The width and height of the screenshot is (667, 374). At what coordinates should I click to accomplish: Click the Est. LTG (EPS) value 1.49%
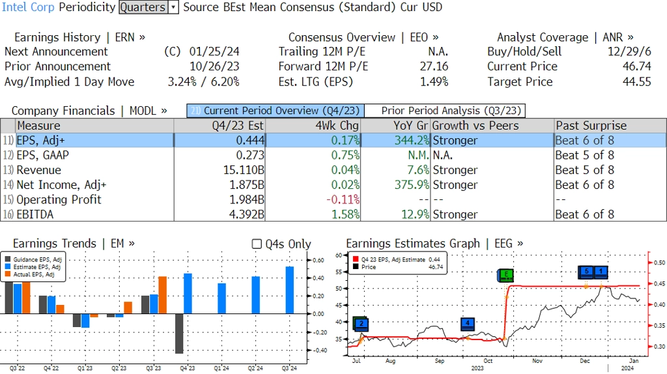pyautogui.click(x=434, y=81)
